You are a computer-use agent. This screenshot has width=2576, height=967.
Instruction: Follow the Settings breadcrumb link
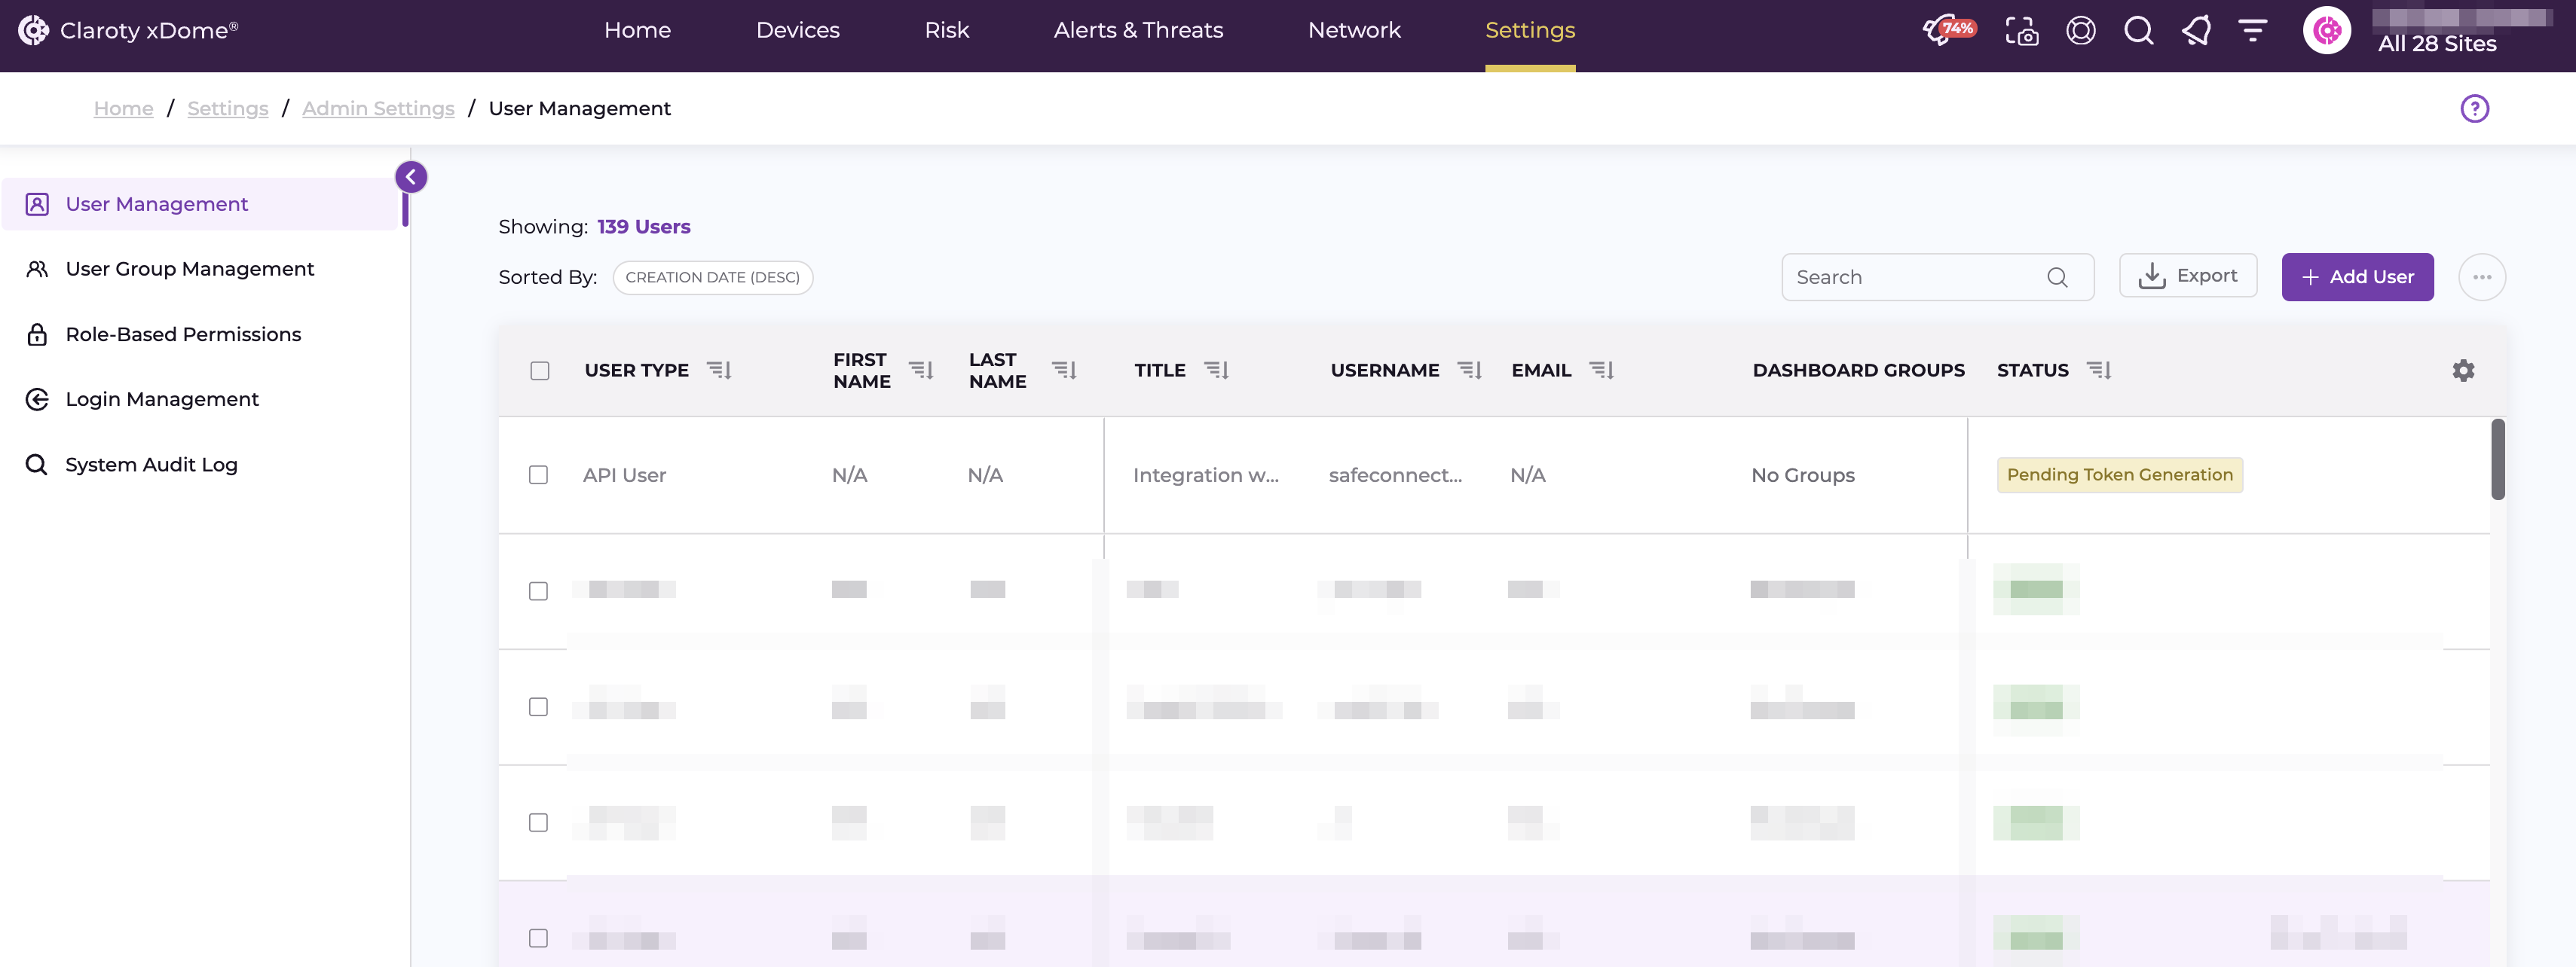coord(228,108)
